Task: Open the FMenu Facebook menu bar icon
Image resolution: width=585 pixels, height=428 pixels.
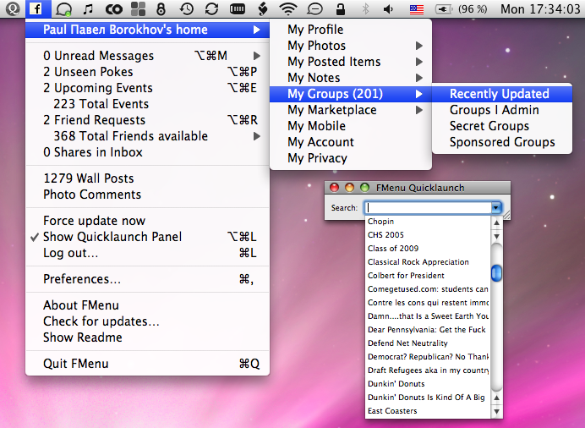Action: pyautogui.click(x=36, y=8)
